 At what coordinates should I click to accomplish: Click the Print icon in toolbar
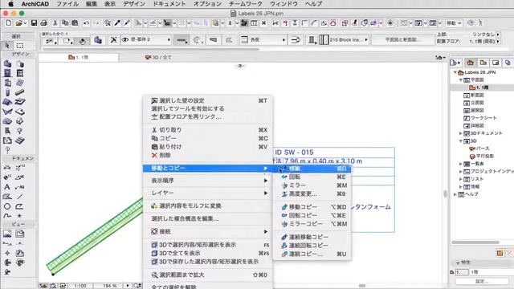tap(43, 23)
